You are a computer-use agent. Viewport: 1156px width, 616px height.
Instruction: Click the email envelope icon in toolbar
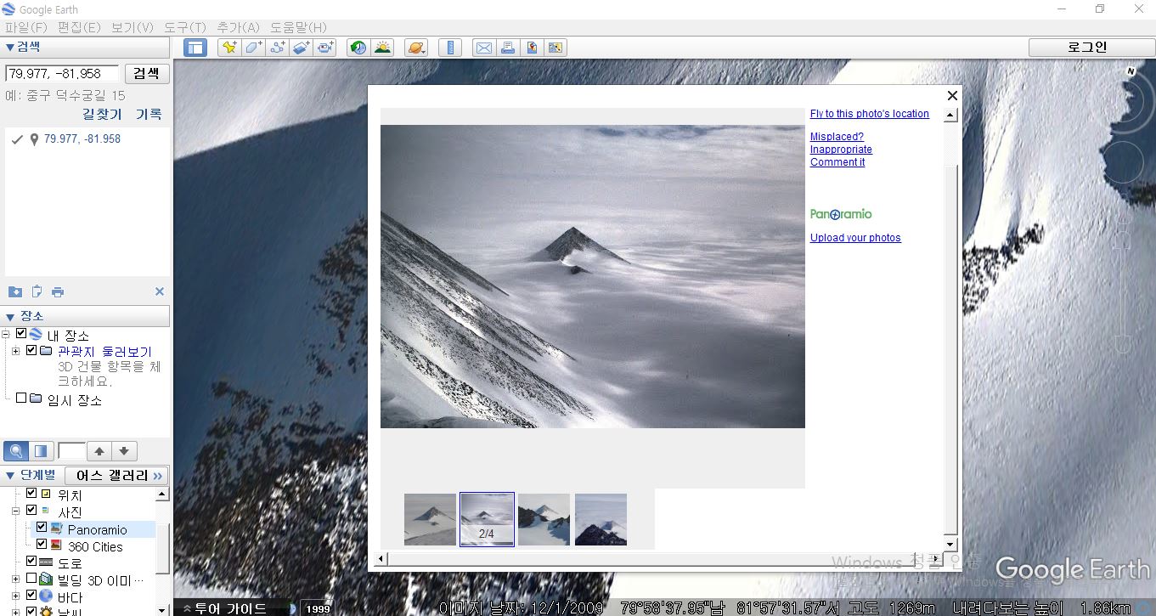pos(483,48)
